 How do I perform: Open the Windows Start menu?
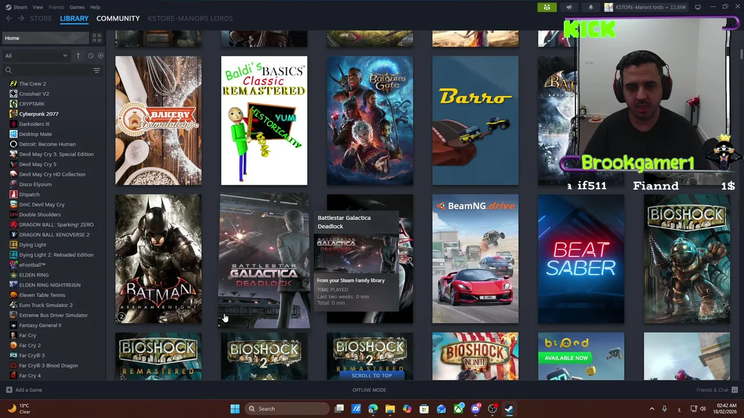point(235,409)
